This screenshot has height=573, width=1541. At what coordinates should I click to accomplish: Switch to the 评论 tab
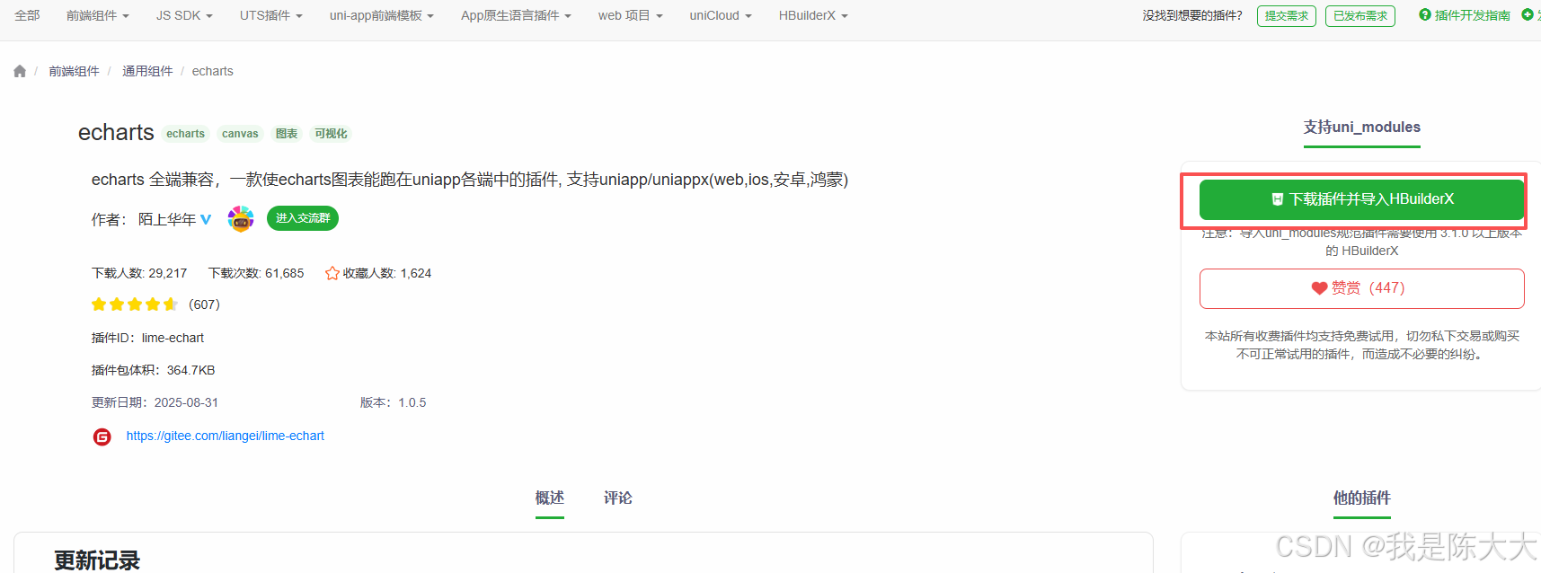tap(618, 498)
